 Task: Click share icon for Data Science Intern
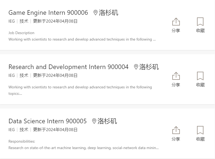point(176,130)
